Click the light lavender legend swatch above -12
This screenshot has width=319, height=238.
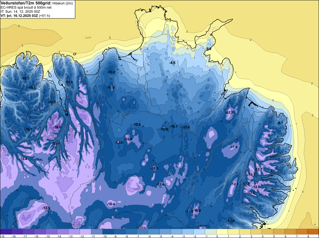(85, 232)
